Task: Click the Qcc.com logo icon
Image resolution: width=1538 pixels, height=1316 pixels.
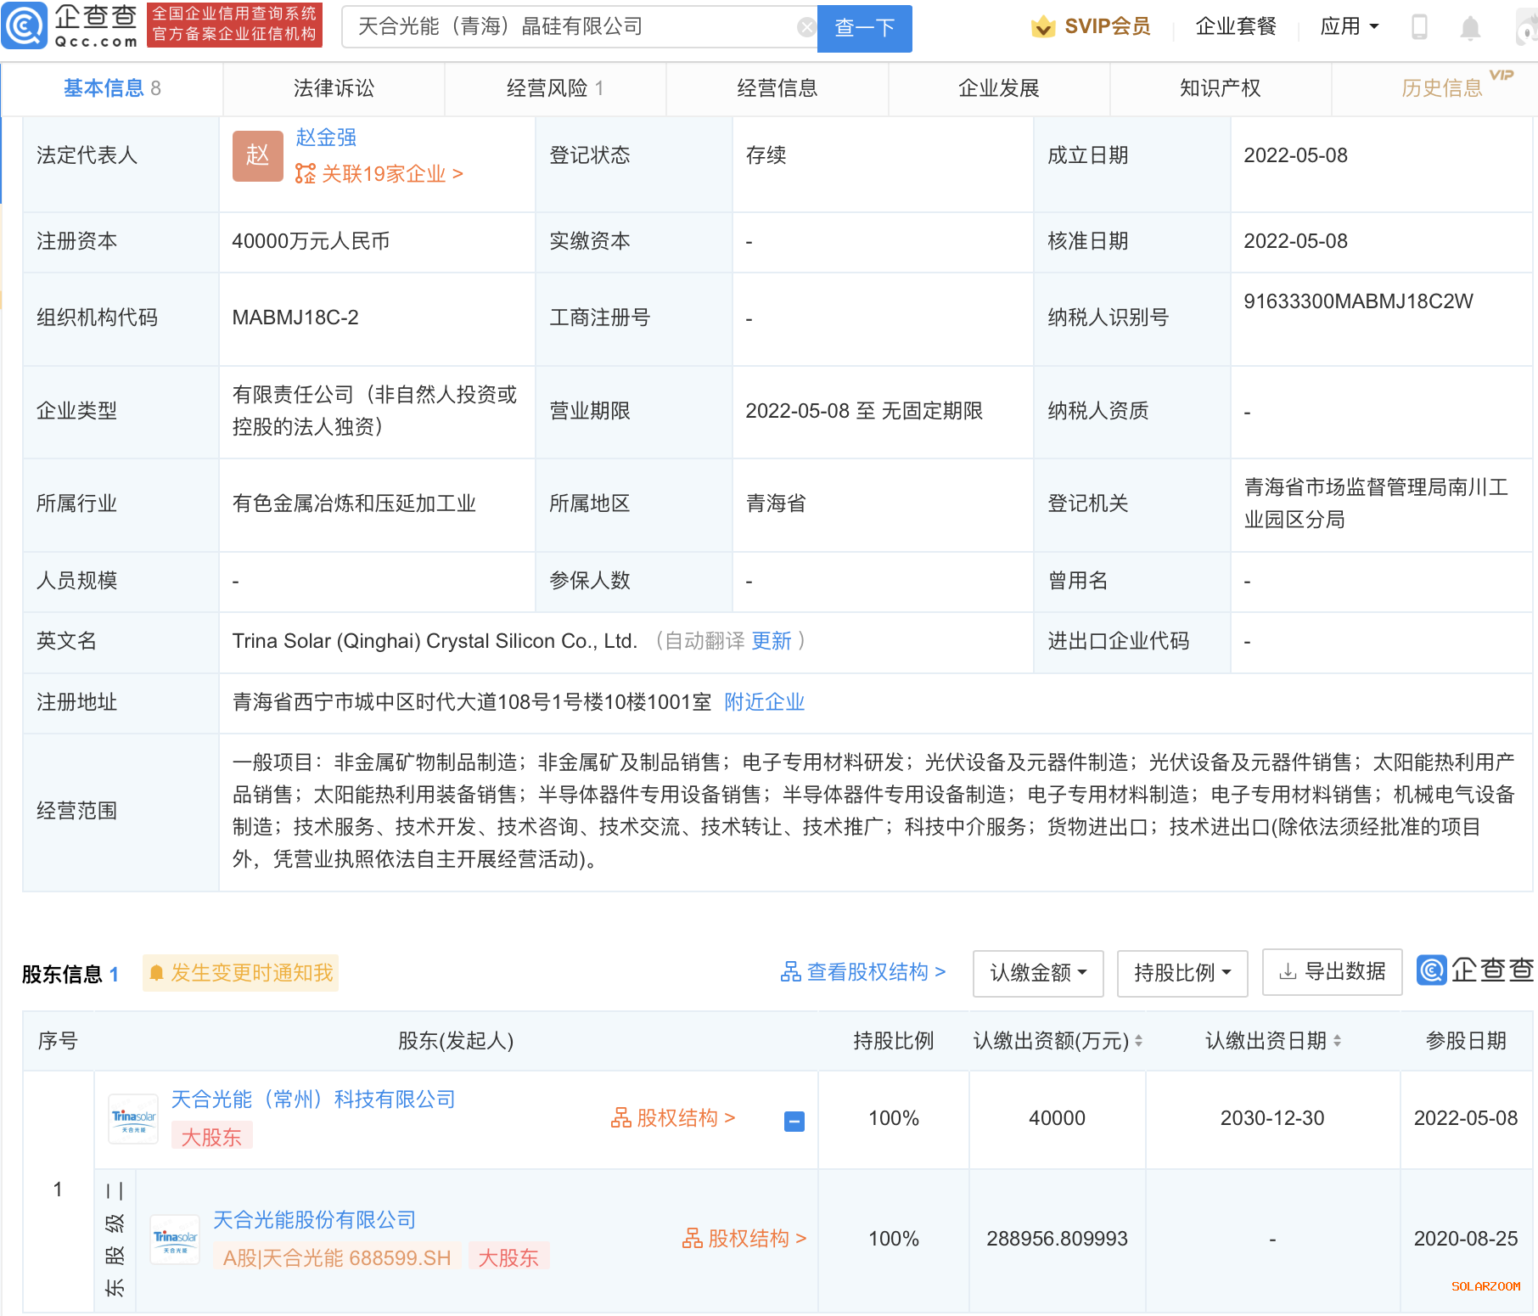Action: point(25,26)
